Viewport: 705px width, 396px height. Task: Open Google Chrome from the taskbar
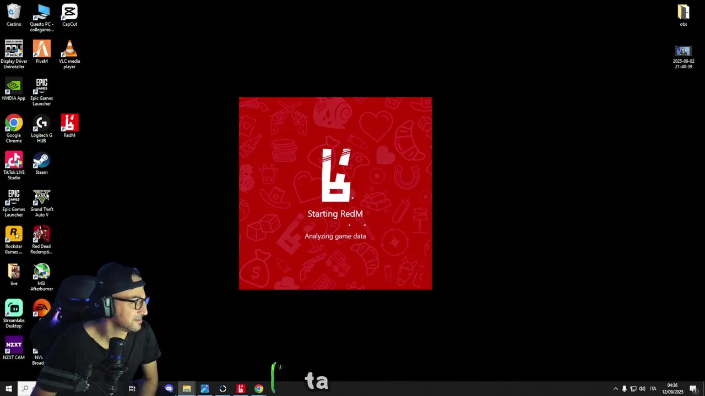click(x=258, y=389)
